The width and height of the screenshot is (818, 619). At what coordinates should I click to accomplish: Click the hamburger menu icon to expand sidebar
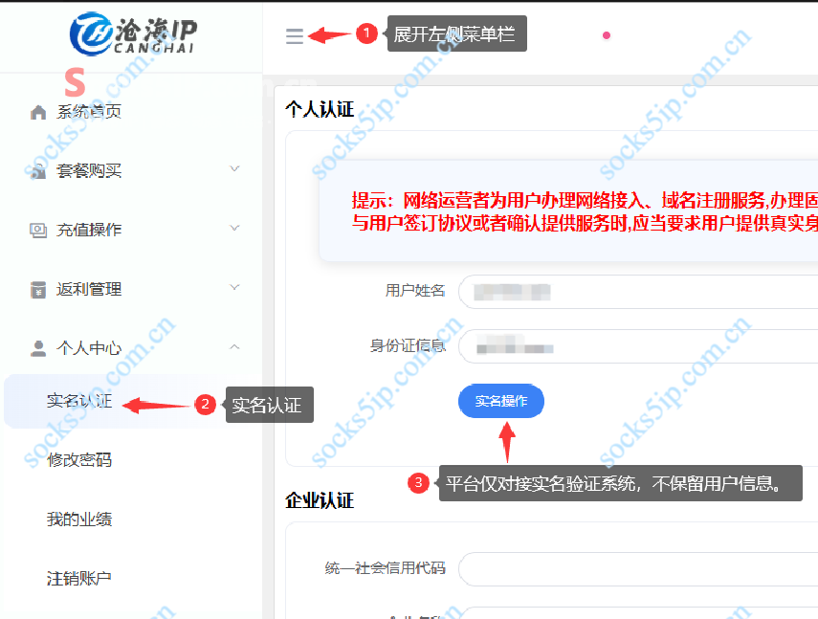coord(295,36)
